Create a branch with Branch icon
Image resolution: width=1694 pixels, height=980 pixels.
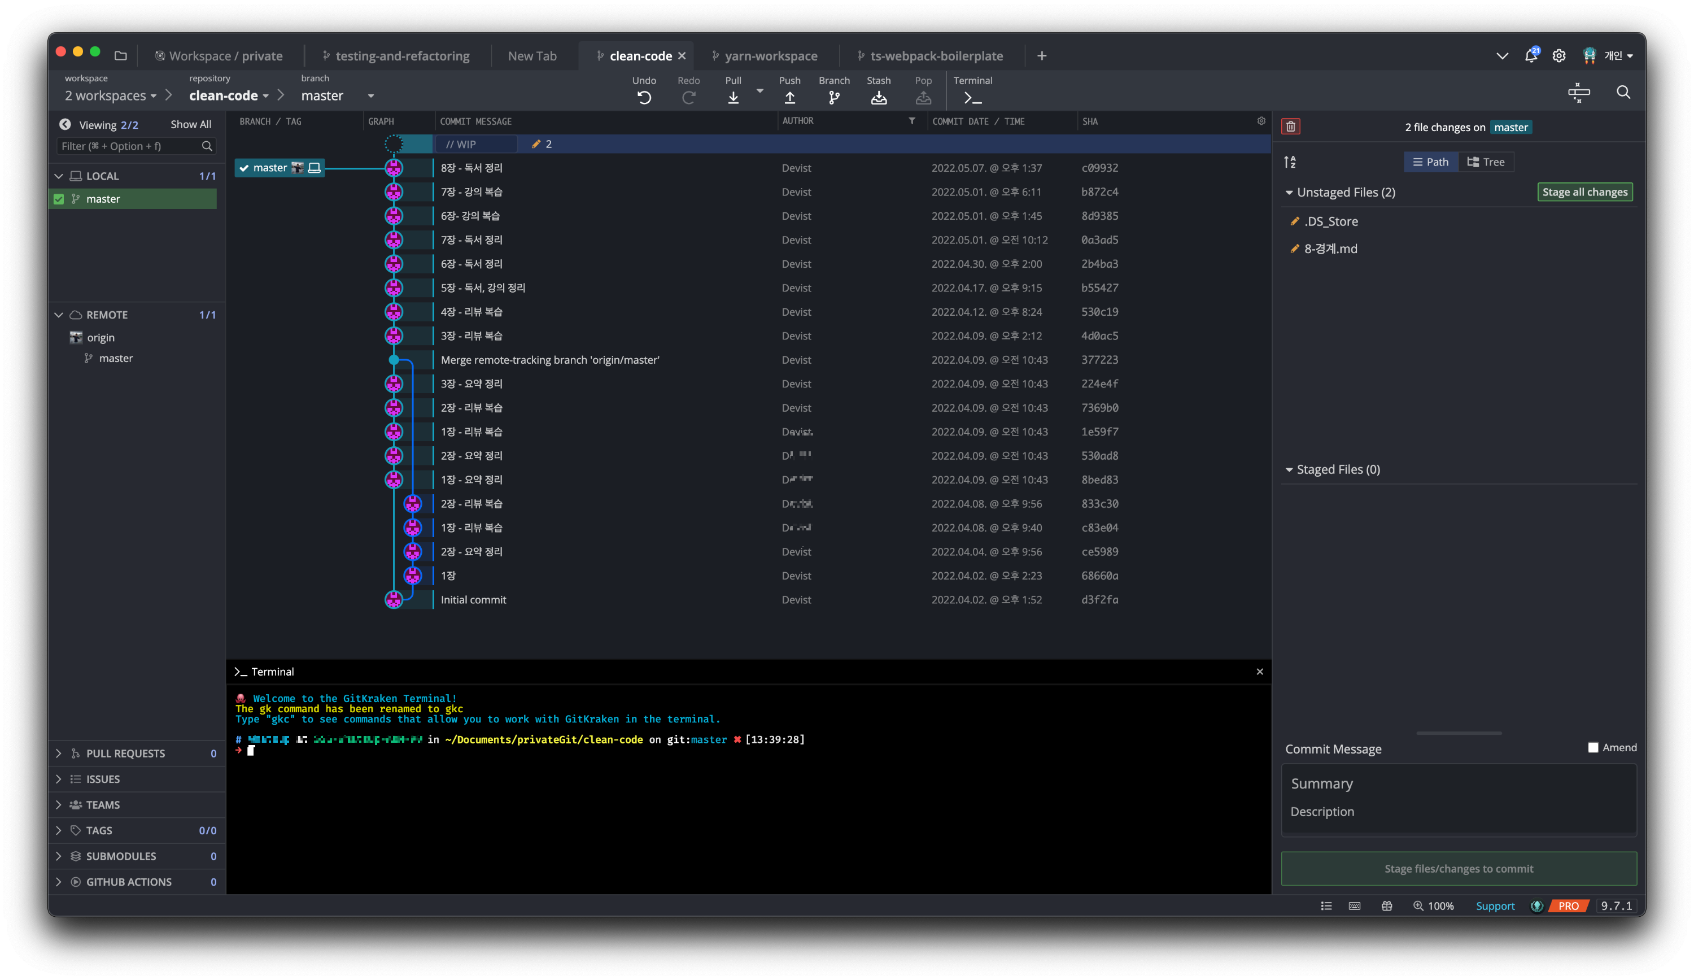(x=833, y=98)
